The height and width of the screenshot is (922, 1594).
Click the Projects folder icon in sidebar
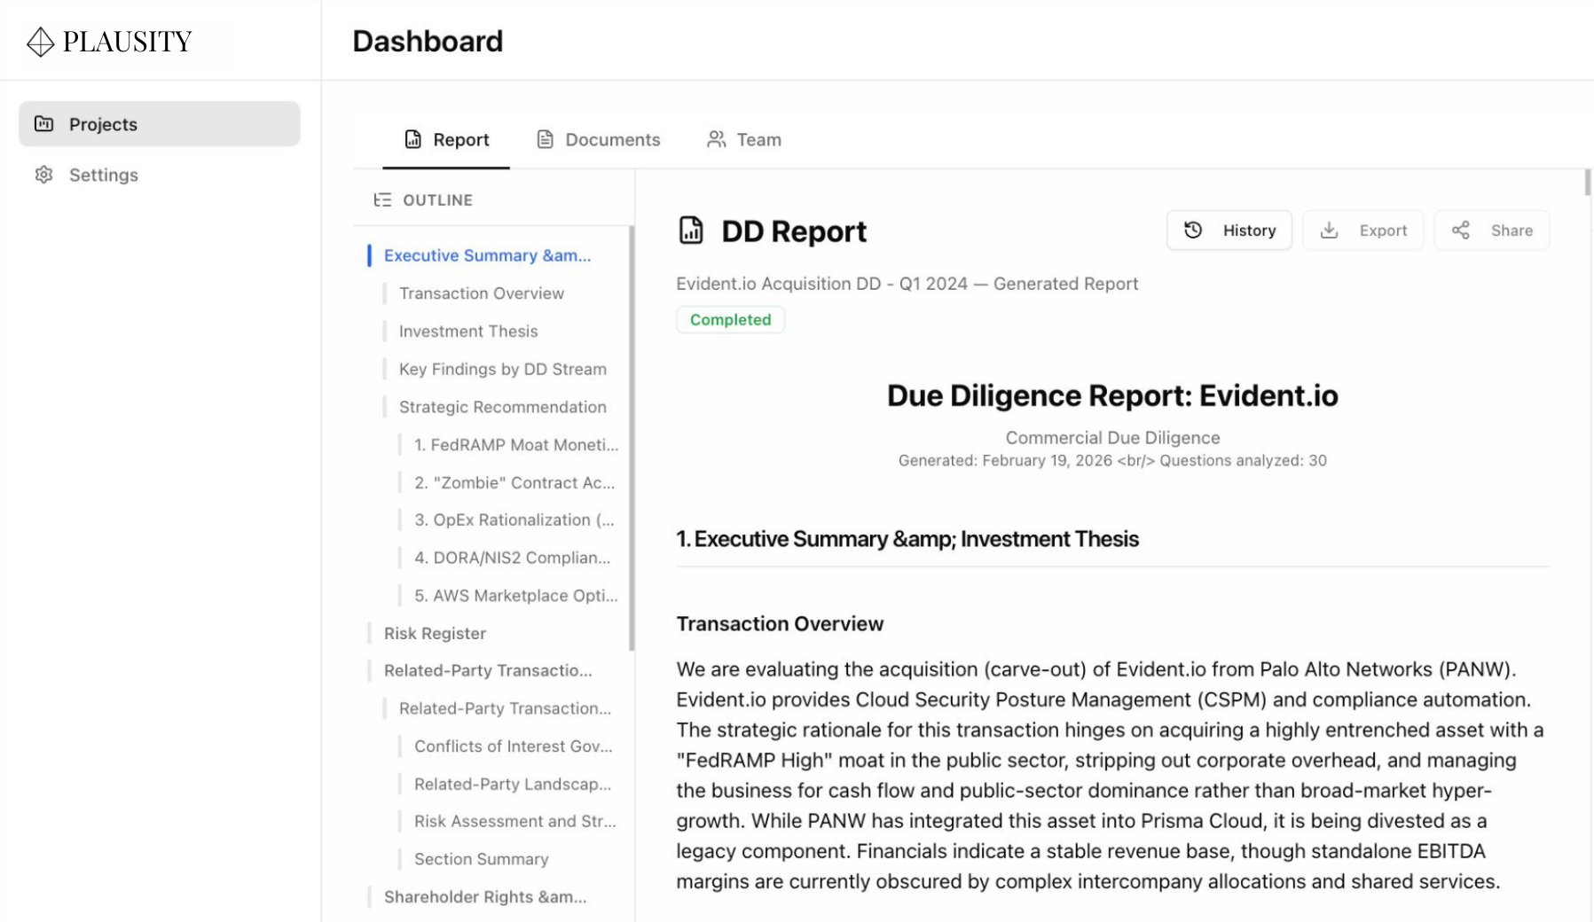tap(44, 124)
